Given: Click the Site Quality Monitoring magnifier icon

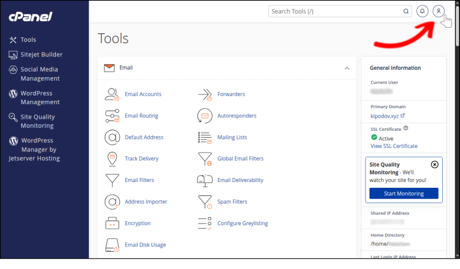Looking at the screenshot, I should [x=13, y=117].
